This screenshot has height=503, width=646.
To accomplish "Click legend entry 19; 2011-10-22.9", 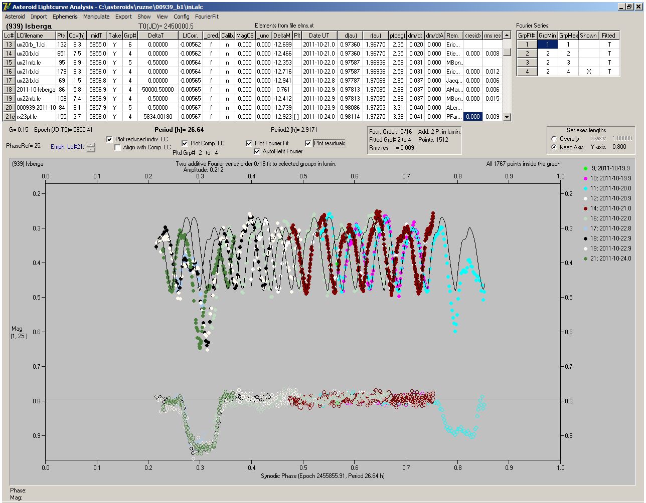I will (611, 248).
